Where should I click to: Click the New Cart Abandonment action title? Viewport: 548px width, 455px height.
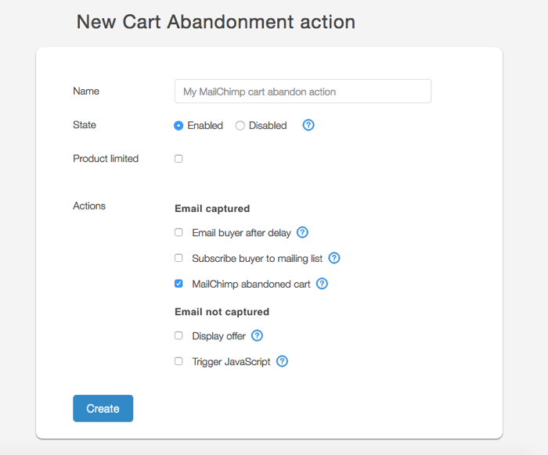[x=216, y=22]
